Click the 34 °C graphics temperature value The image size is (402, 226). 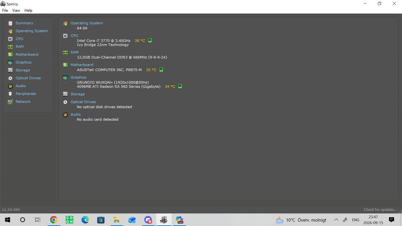(x=170, y=87)
